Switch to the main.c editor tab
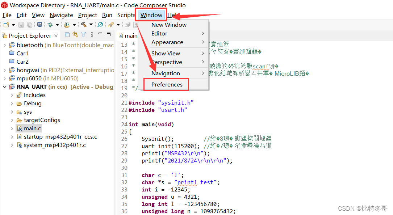This screenshot has height=215, width=393. click(128, 35)
